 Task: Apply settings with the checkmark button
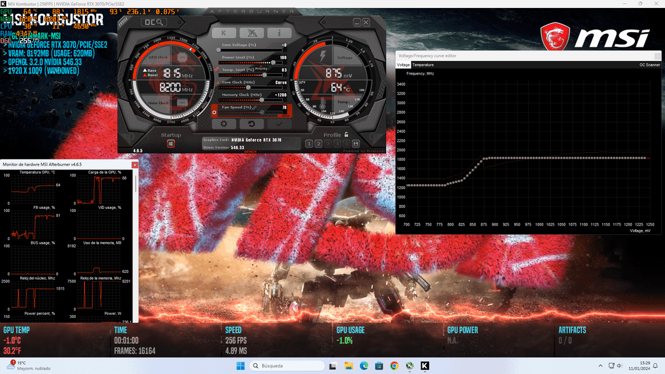click(279, 124)
